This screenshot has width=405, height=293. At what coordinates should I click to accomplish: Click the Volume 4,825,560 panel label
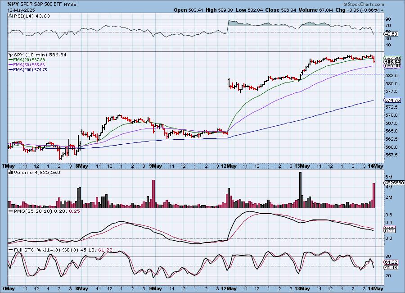point(37,172)
